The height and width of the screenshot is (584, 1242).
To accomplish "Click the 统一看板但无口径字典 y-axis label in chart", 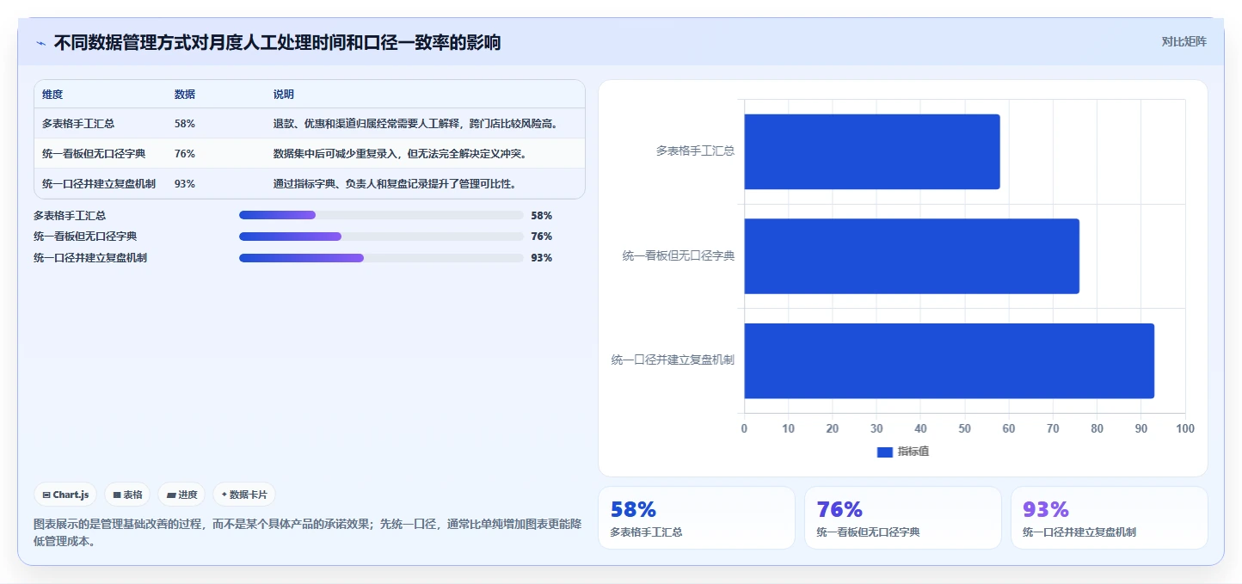I will 679,255.
